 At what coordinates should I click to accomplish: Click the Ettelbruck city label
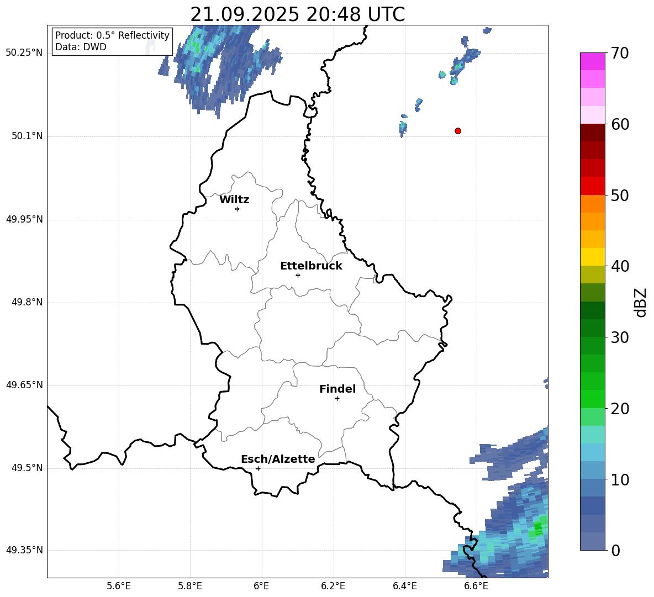[311, 266]
